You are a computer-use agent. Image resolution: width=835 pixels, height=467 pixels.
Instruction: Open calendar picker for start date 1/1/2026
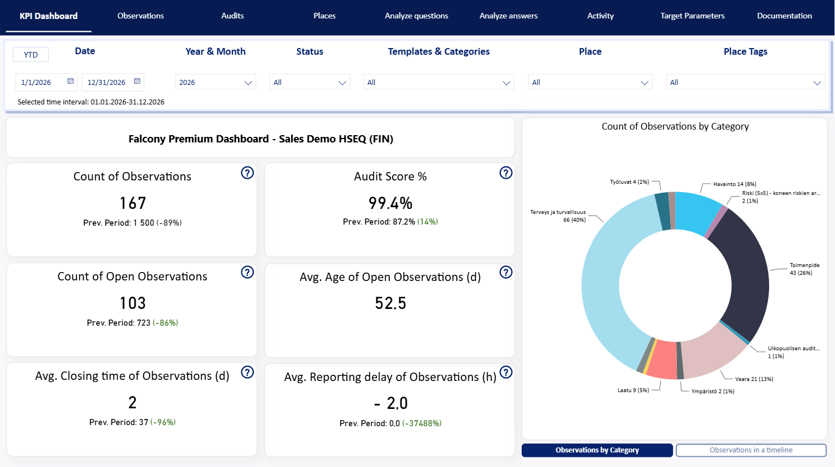70,82
